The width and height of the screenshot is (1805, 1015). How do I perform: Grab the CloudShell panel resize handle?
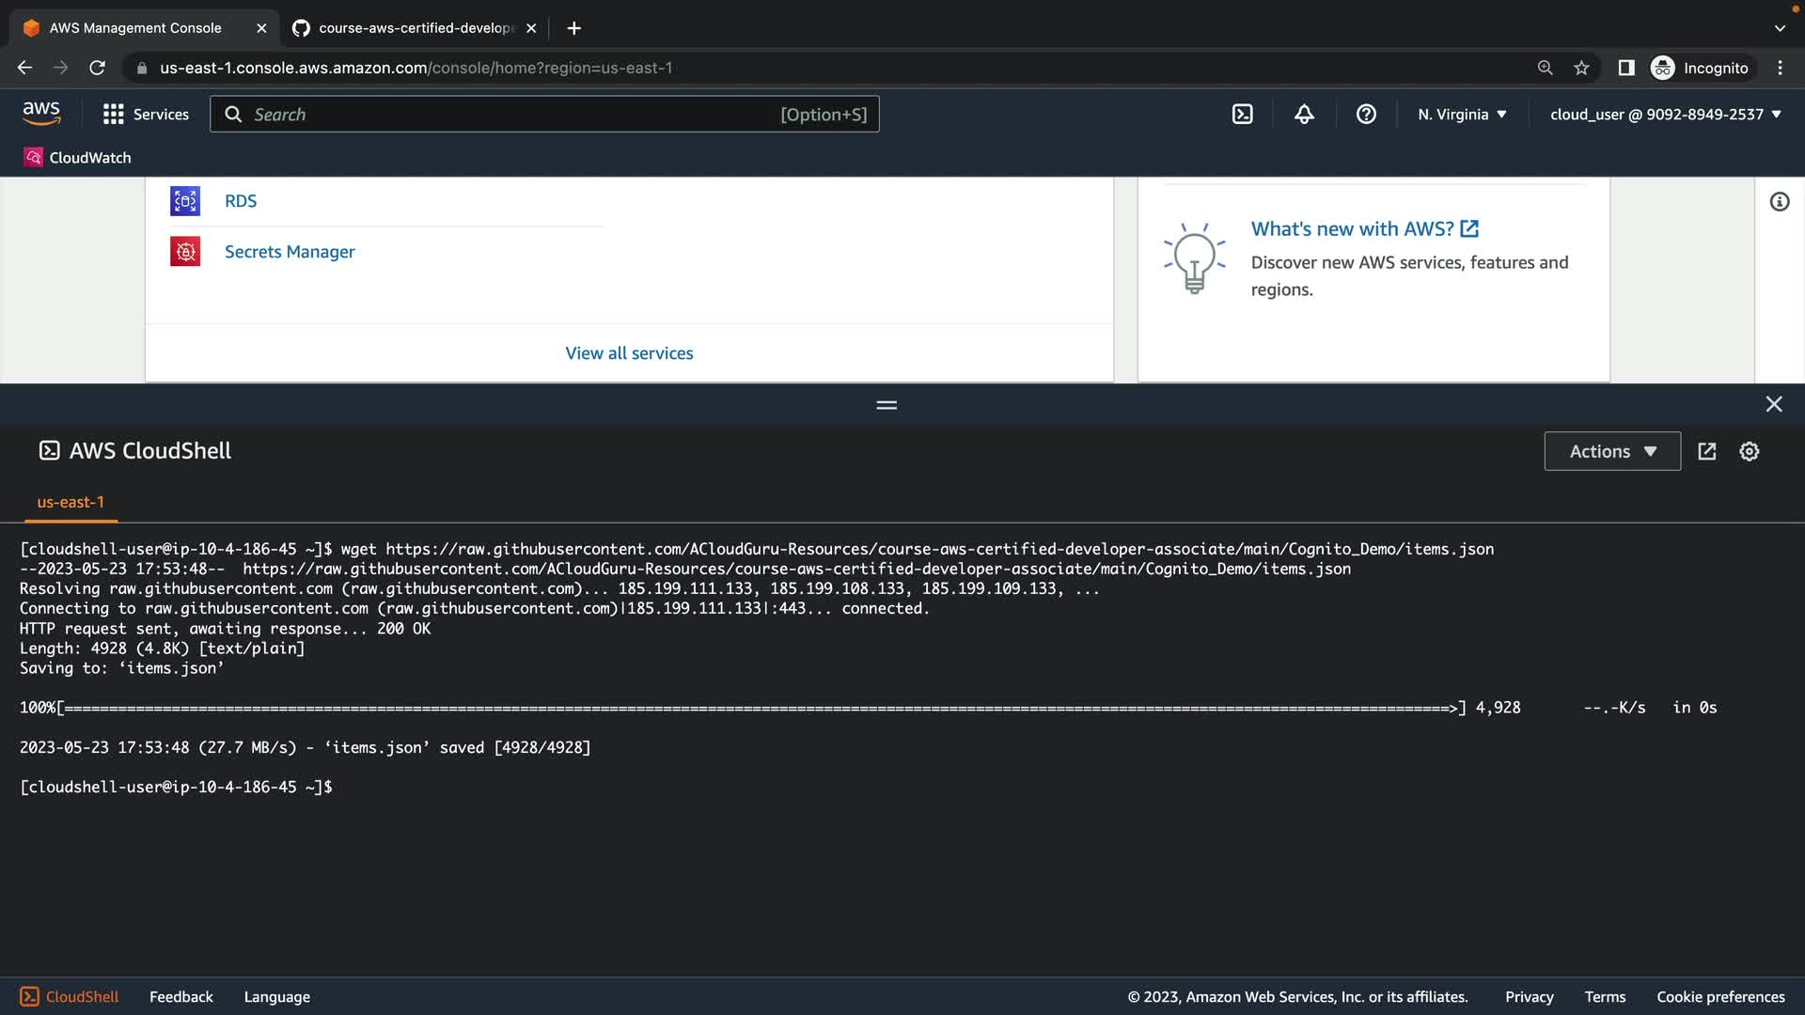pos(887,405)
